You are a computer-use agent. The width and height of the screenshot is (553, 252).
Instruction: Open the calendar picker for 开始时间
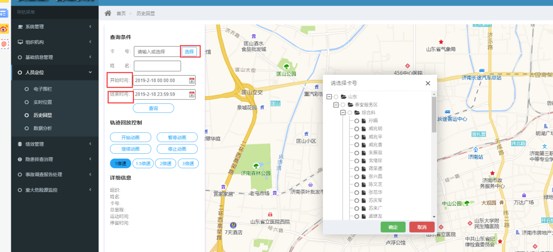click(x=192, y=80)
